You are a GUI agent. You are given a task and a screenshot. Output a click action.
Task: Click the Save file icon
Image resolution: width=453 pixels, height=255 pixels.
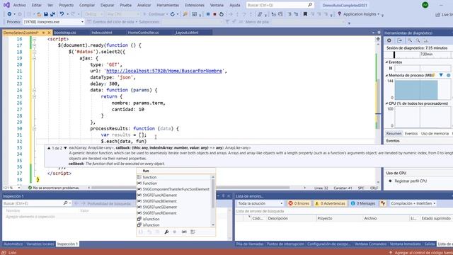pos(45,14)
